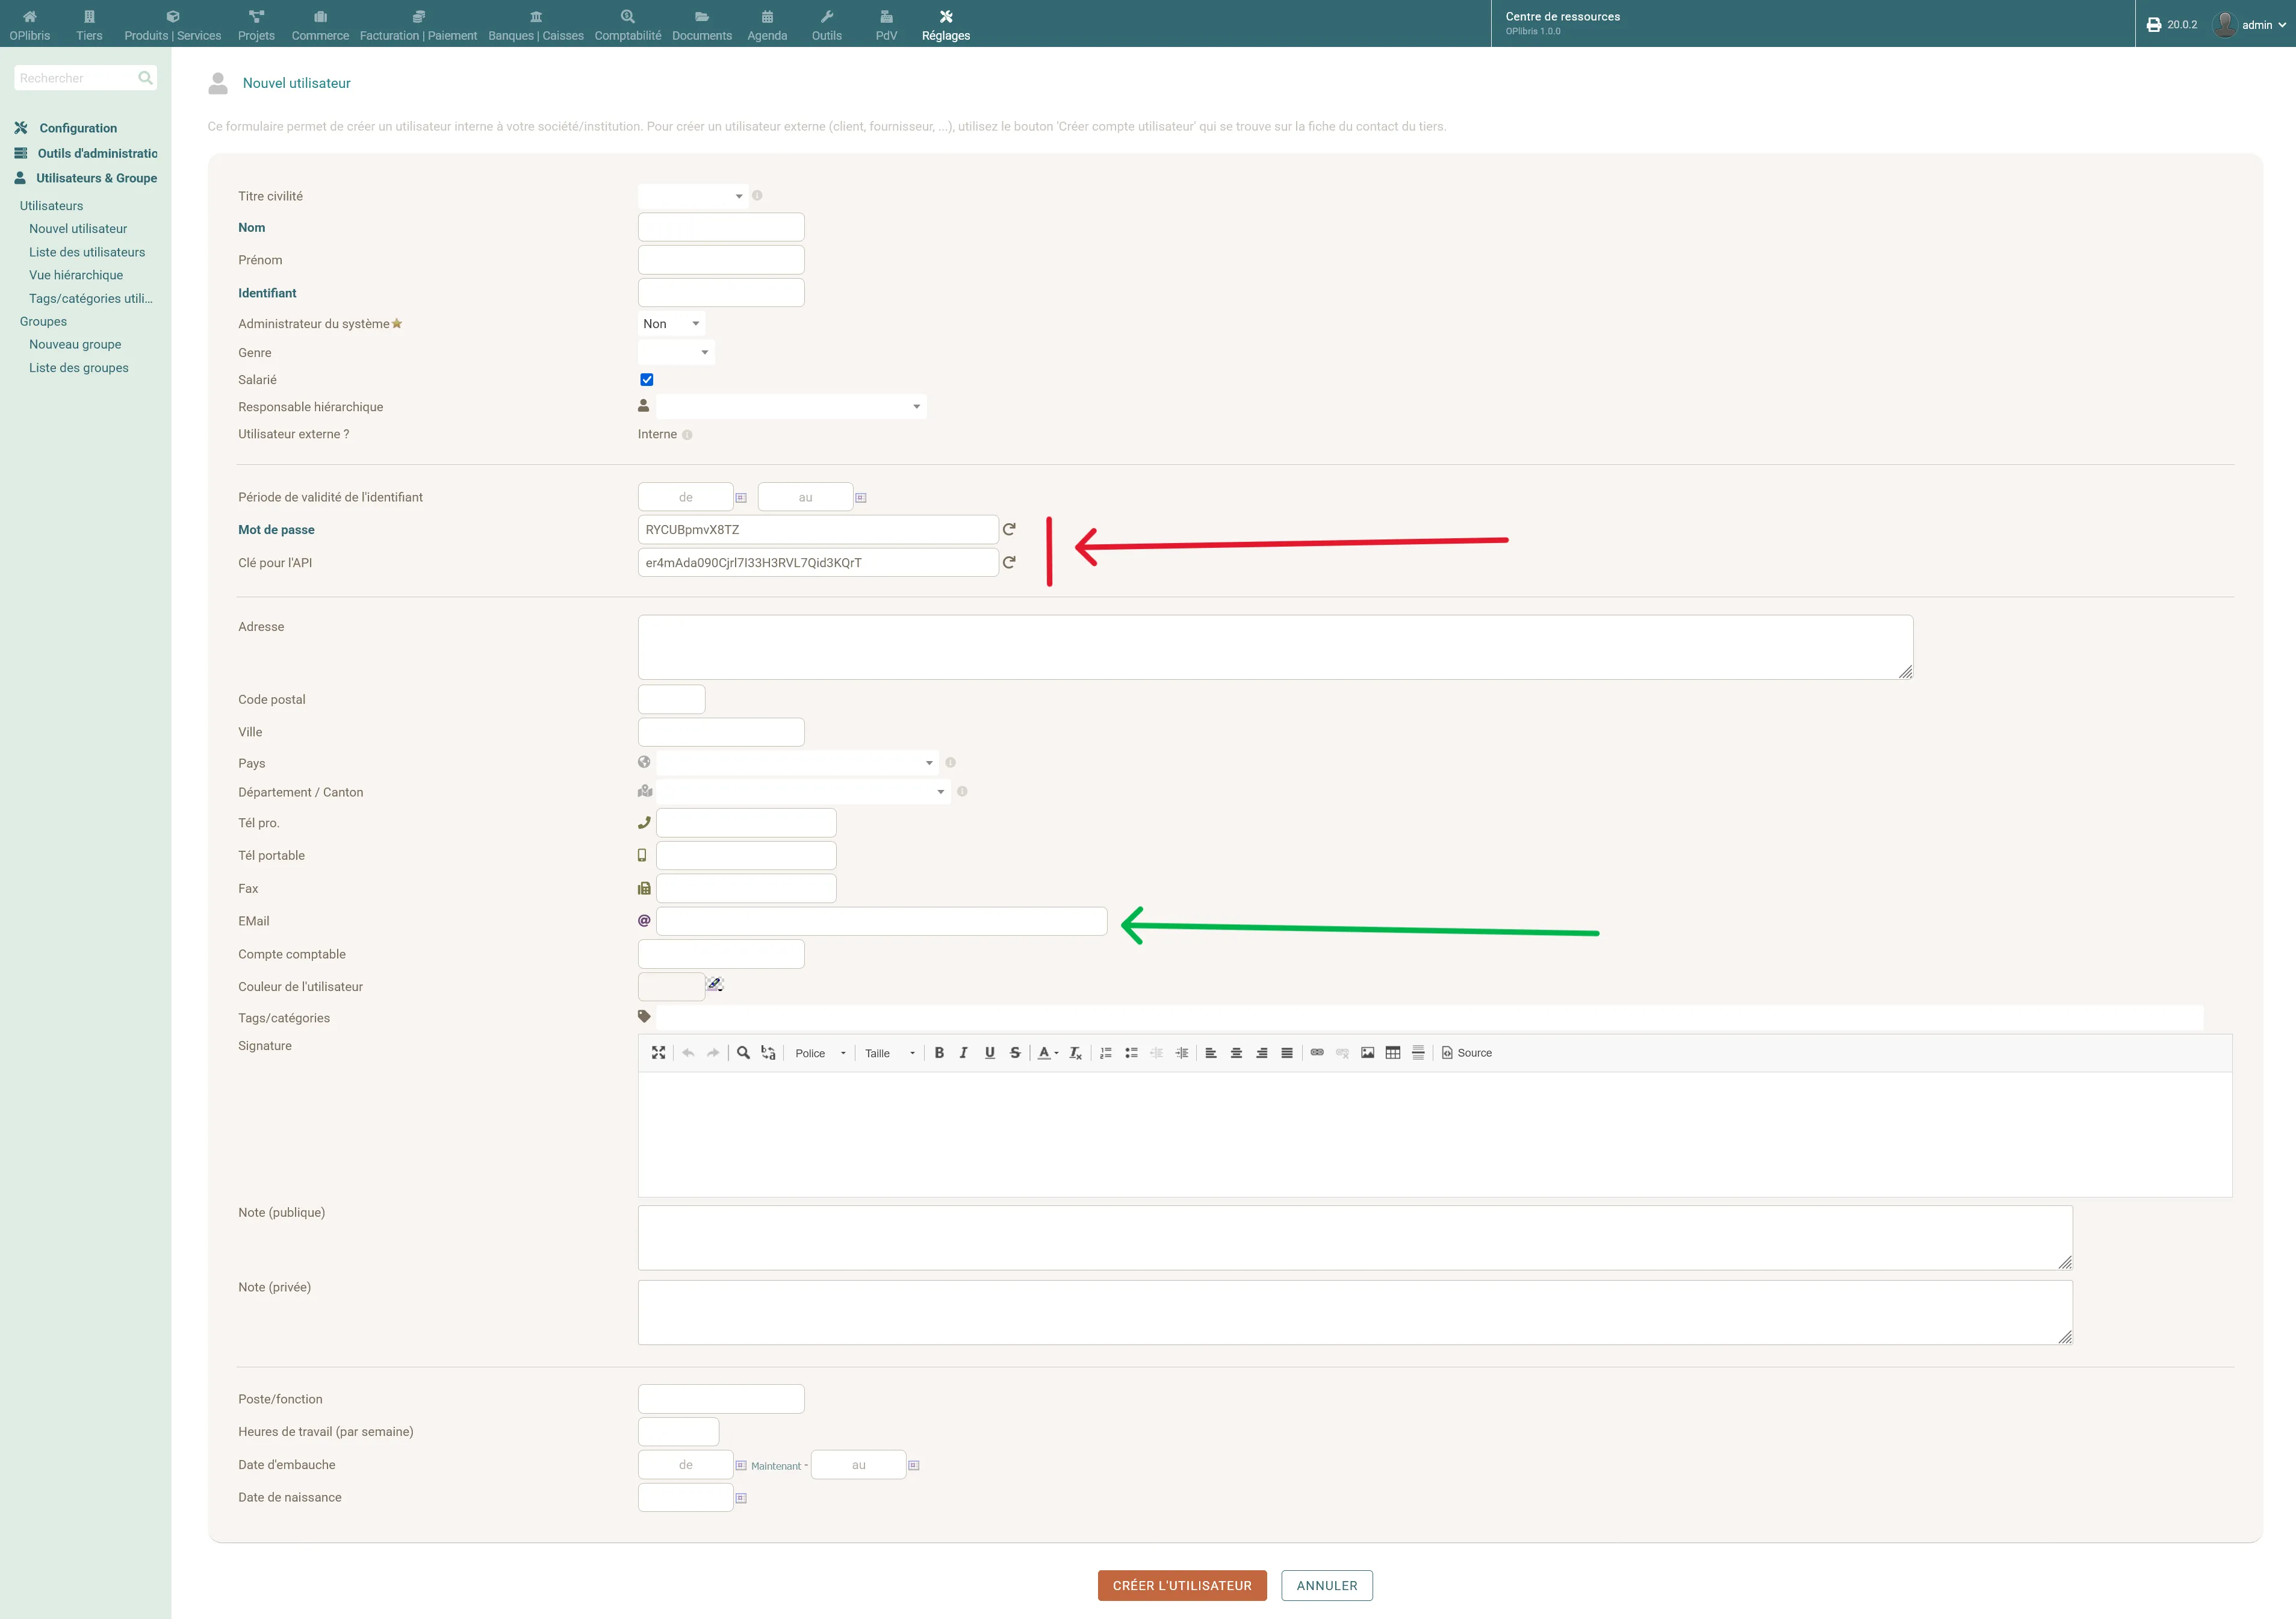
Task: Uncheck the Salarié checkbox
Action: [647, 380]
